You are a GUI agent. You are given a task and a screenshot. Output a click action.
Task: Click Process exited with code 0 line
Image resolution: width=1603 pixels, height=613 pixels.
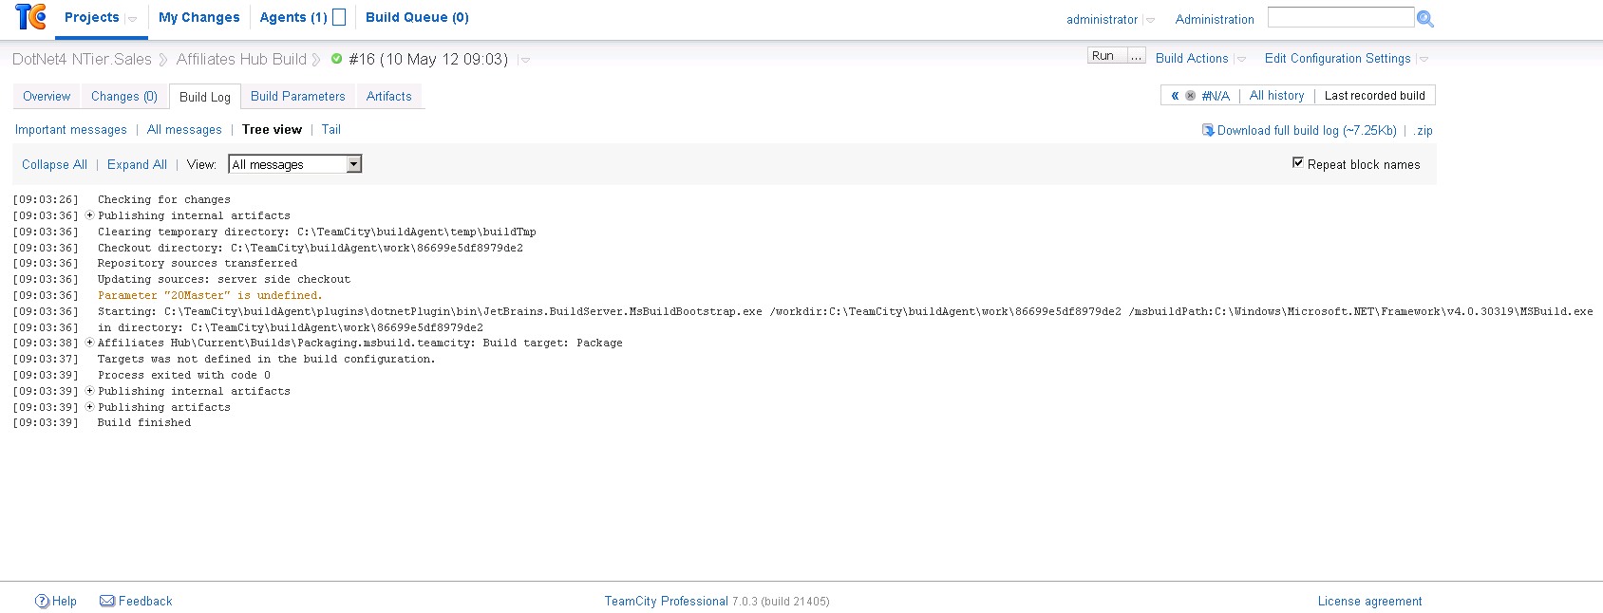[x=184, y=375]
